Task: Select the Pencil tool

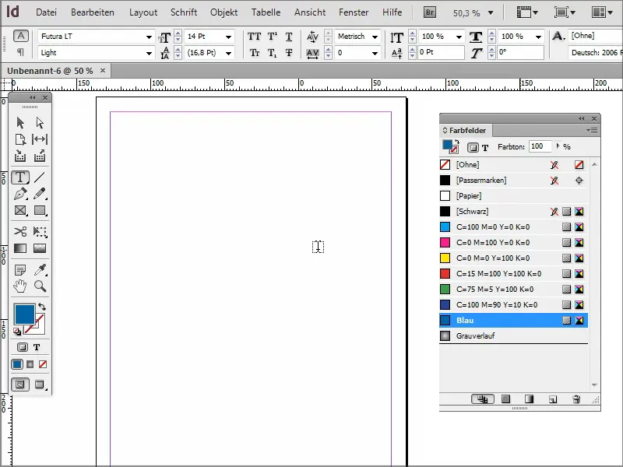Action: 40,194
